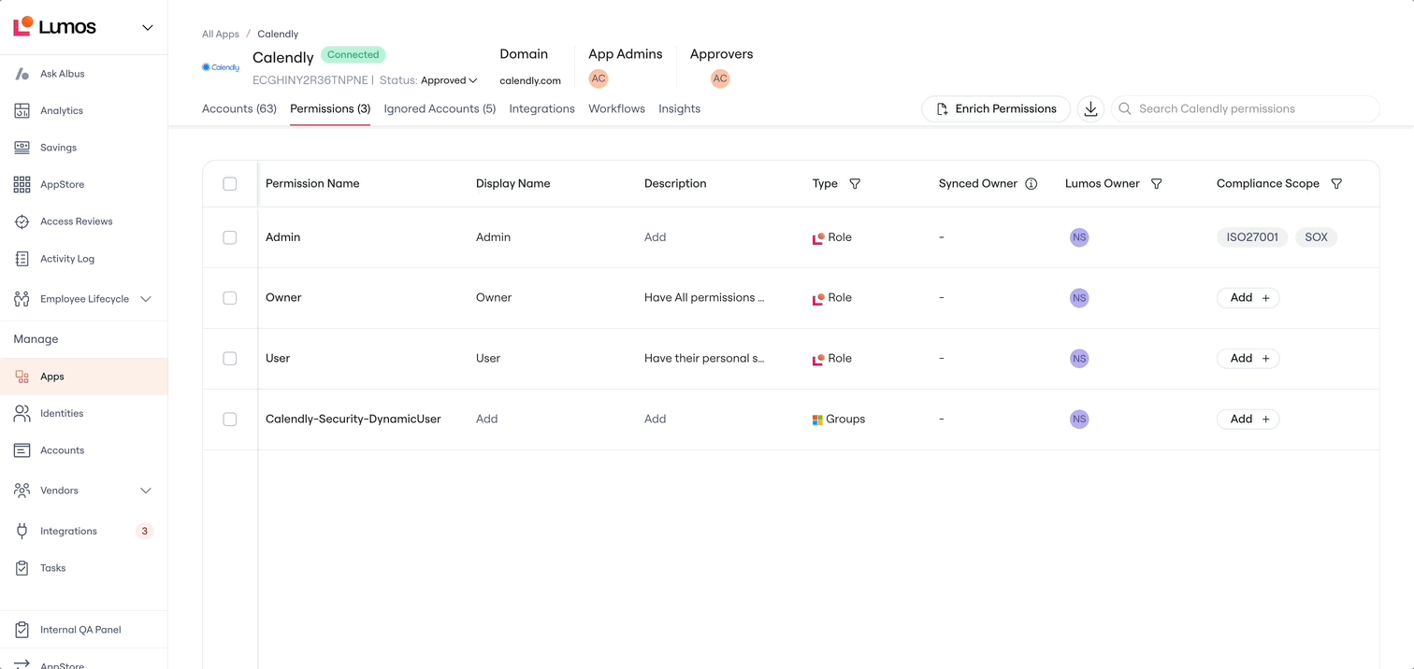
Task: Open the Workflows tab
Action: pyautogui.click(x=616, y=109)
